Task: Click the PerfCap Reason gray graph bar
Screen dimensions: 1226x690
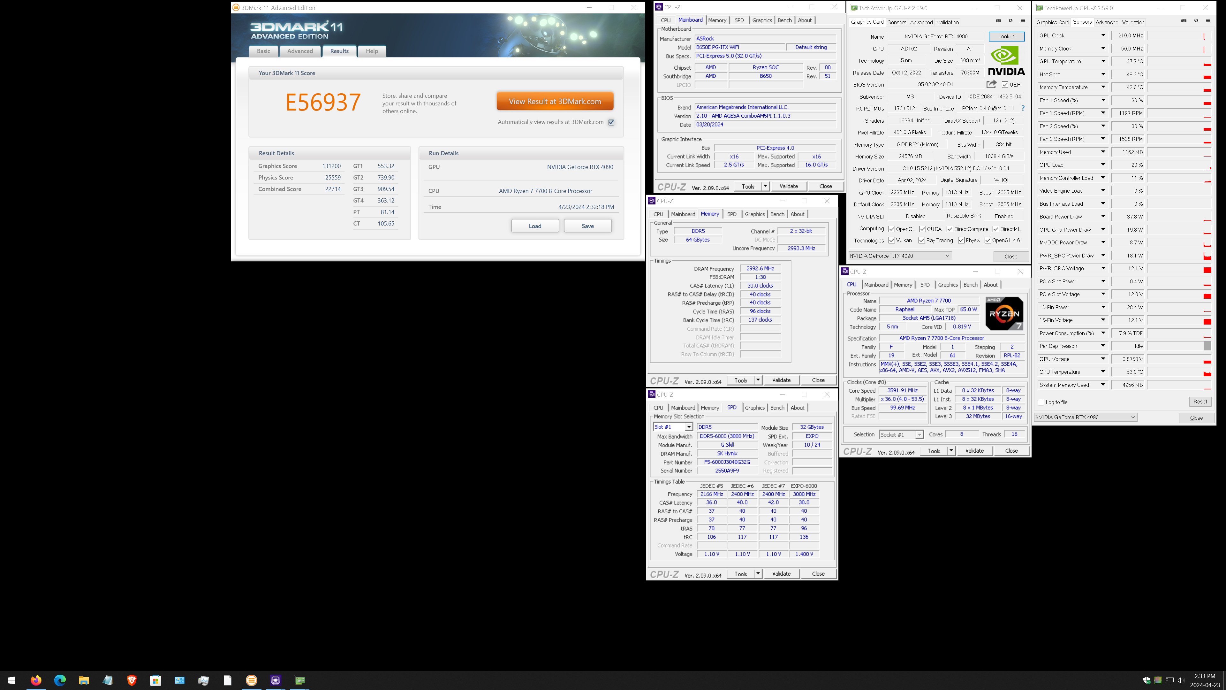Action: pos(1207,346)
